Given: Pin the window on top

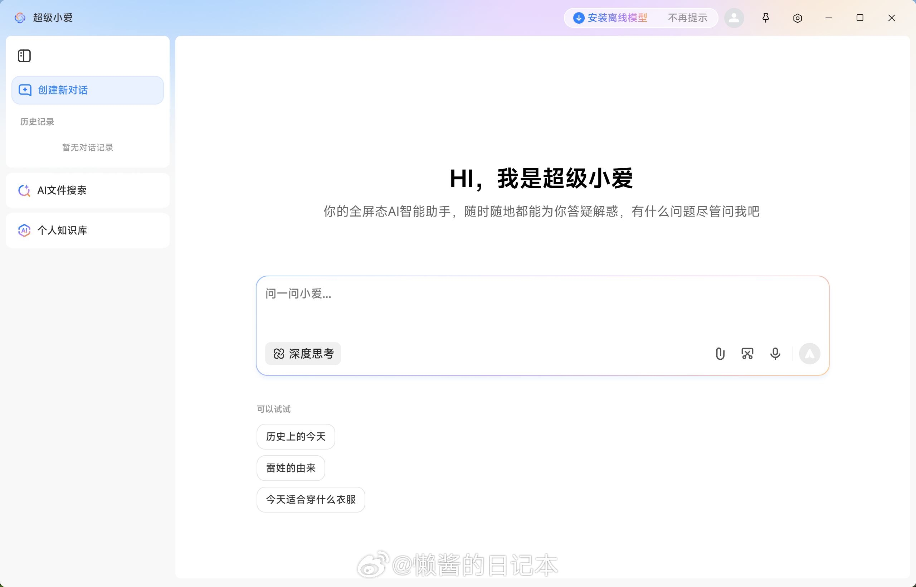Looking at the screenshot, I should tap(765, 18).
